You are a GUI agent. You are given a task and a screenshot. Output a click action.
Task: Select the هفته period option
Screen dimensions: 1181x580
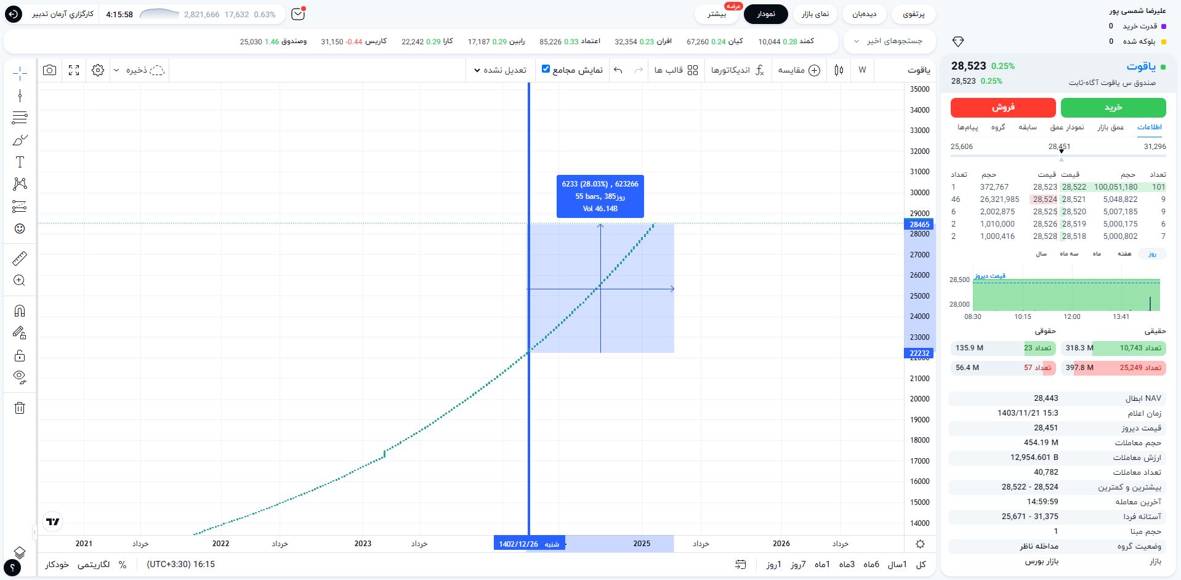coord(1124,254)
